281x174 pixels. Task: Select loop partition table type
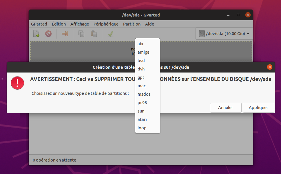click(x=147, y=128)
